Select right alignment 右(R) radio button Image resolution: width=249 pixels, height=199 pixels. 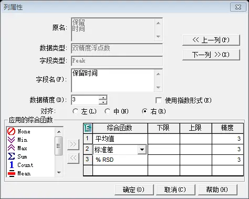[x=144, y=111]
